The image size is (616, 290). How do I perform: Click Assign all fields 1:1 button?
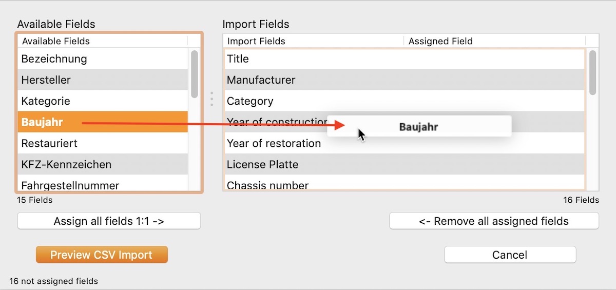[x=109, y=221]
